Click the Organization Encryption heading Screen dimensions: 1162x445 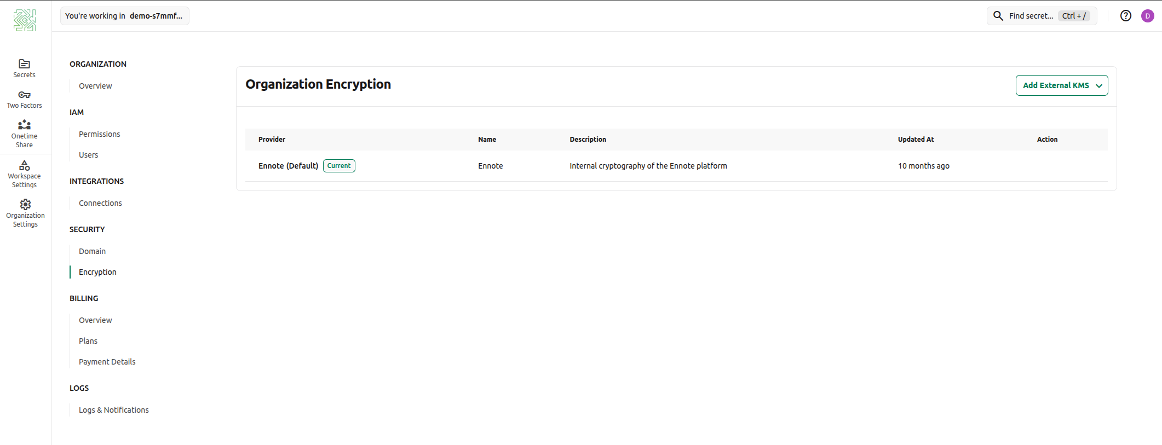coord(318,84)
